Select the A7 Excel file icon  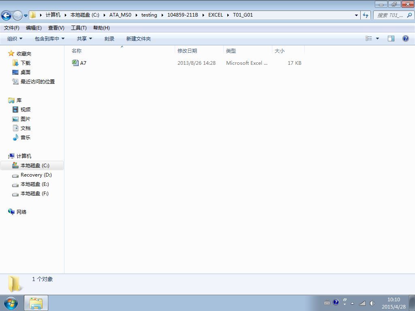click(x=75, y=63)
